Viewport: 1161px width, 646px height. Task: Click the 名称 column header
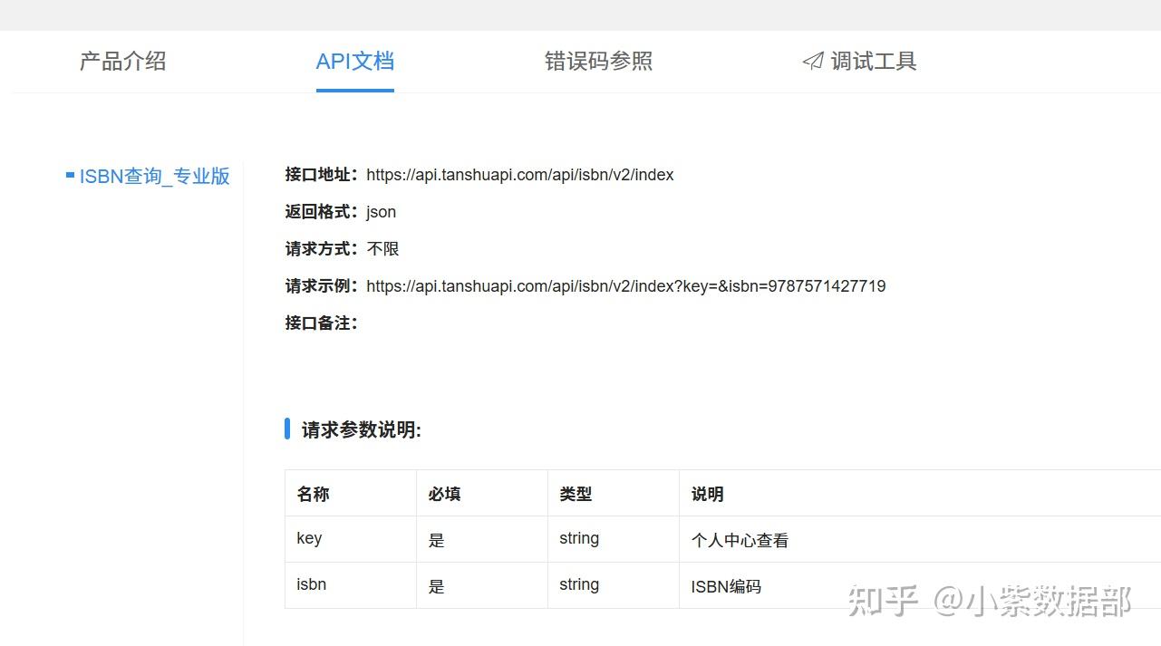click(x=351, y=494)
